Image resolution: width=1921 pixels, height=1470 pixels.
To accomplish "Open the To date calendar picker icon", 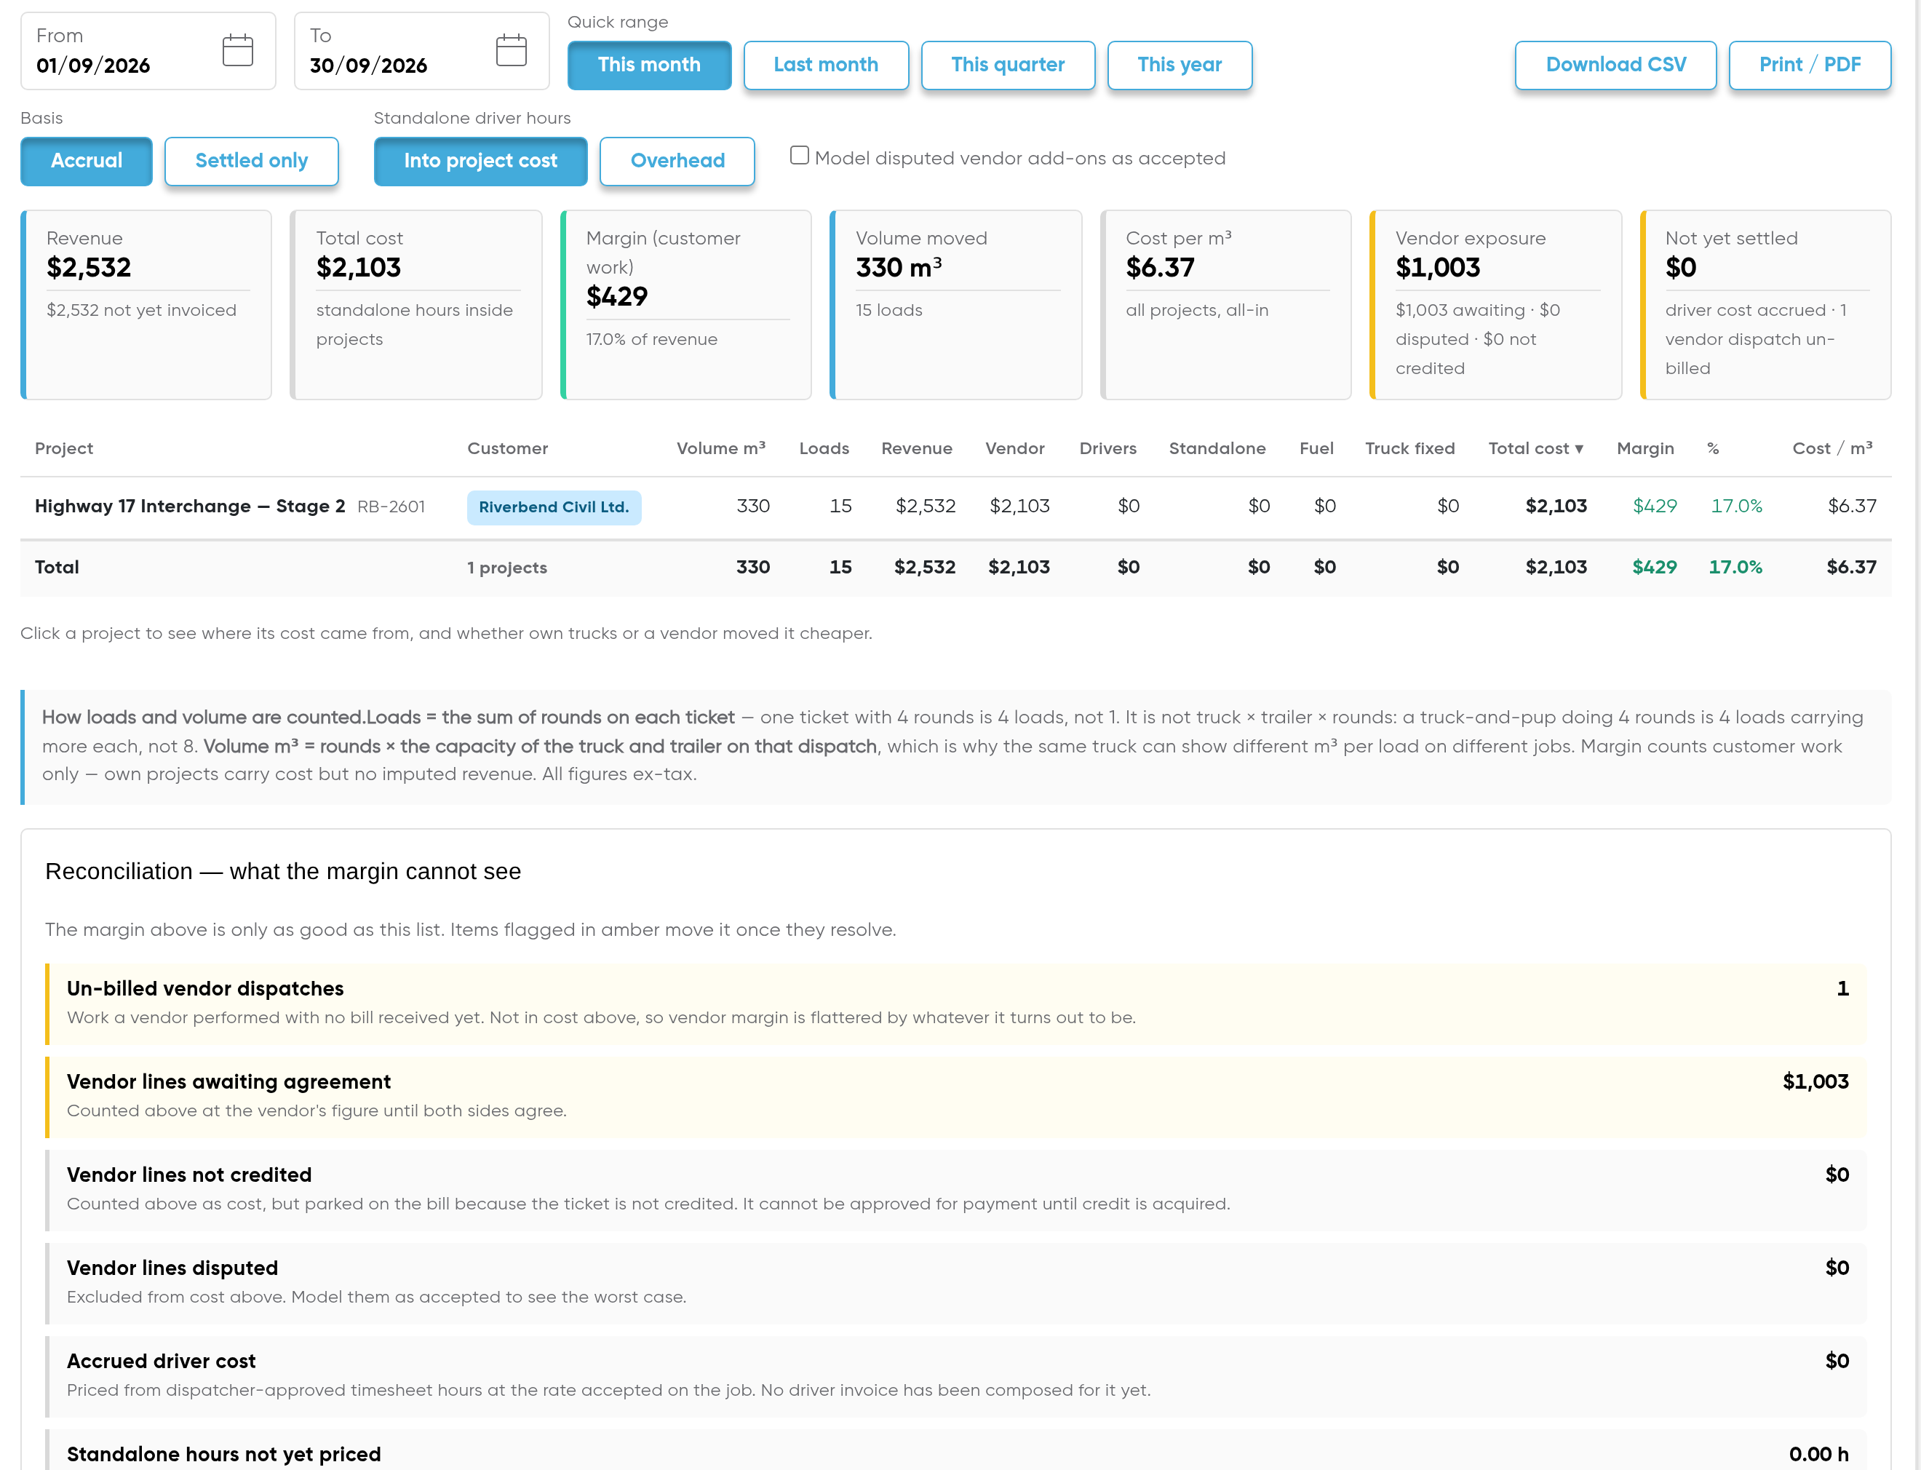I will (511, 51).
